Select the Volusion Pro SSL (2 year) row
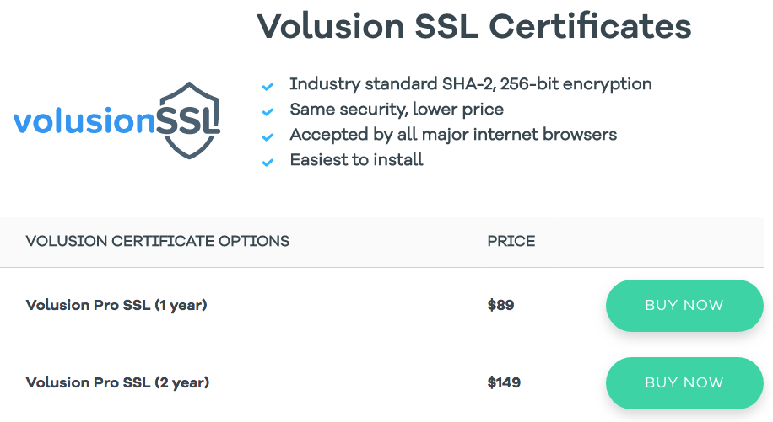Image resolution: width=773 pixels, height=422 pixels. [117, 382]
